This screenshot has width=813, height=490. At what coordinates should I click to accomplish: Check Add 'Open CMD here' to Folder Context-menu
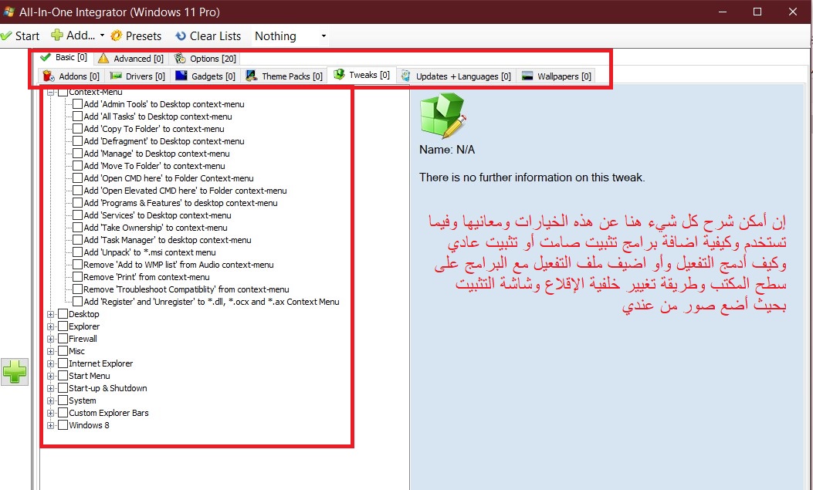click(78, 178)
